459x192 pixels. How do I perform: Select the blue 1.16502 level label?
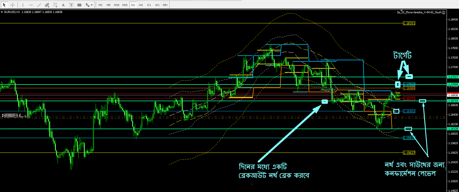coord(409,111)
